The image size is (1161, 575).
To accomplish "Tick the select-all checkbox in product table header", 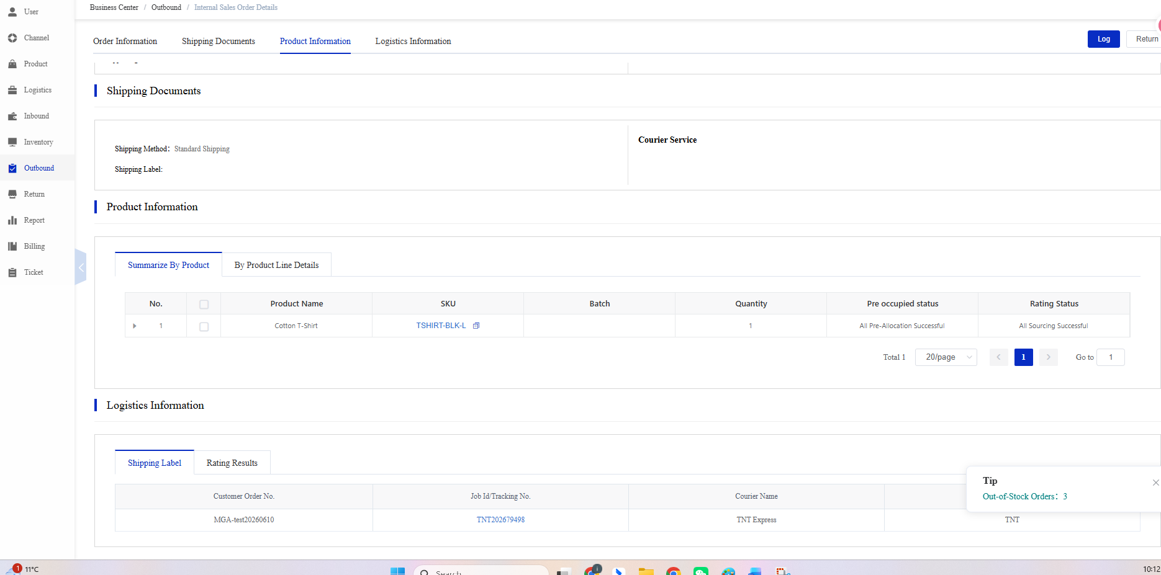I will (204, 304).
